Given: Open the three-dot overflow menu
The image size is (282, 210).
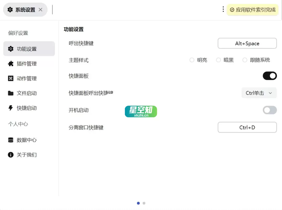Looking at the screenshot, I should click(x=223, y=9).
